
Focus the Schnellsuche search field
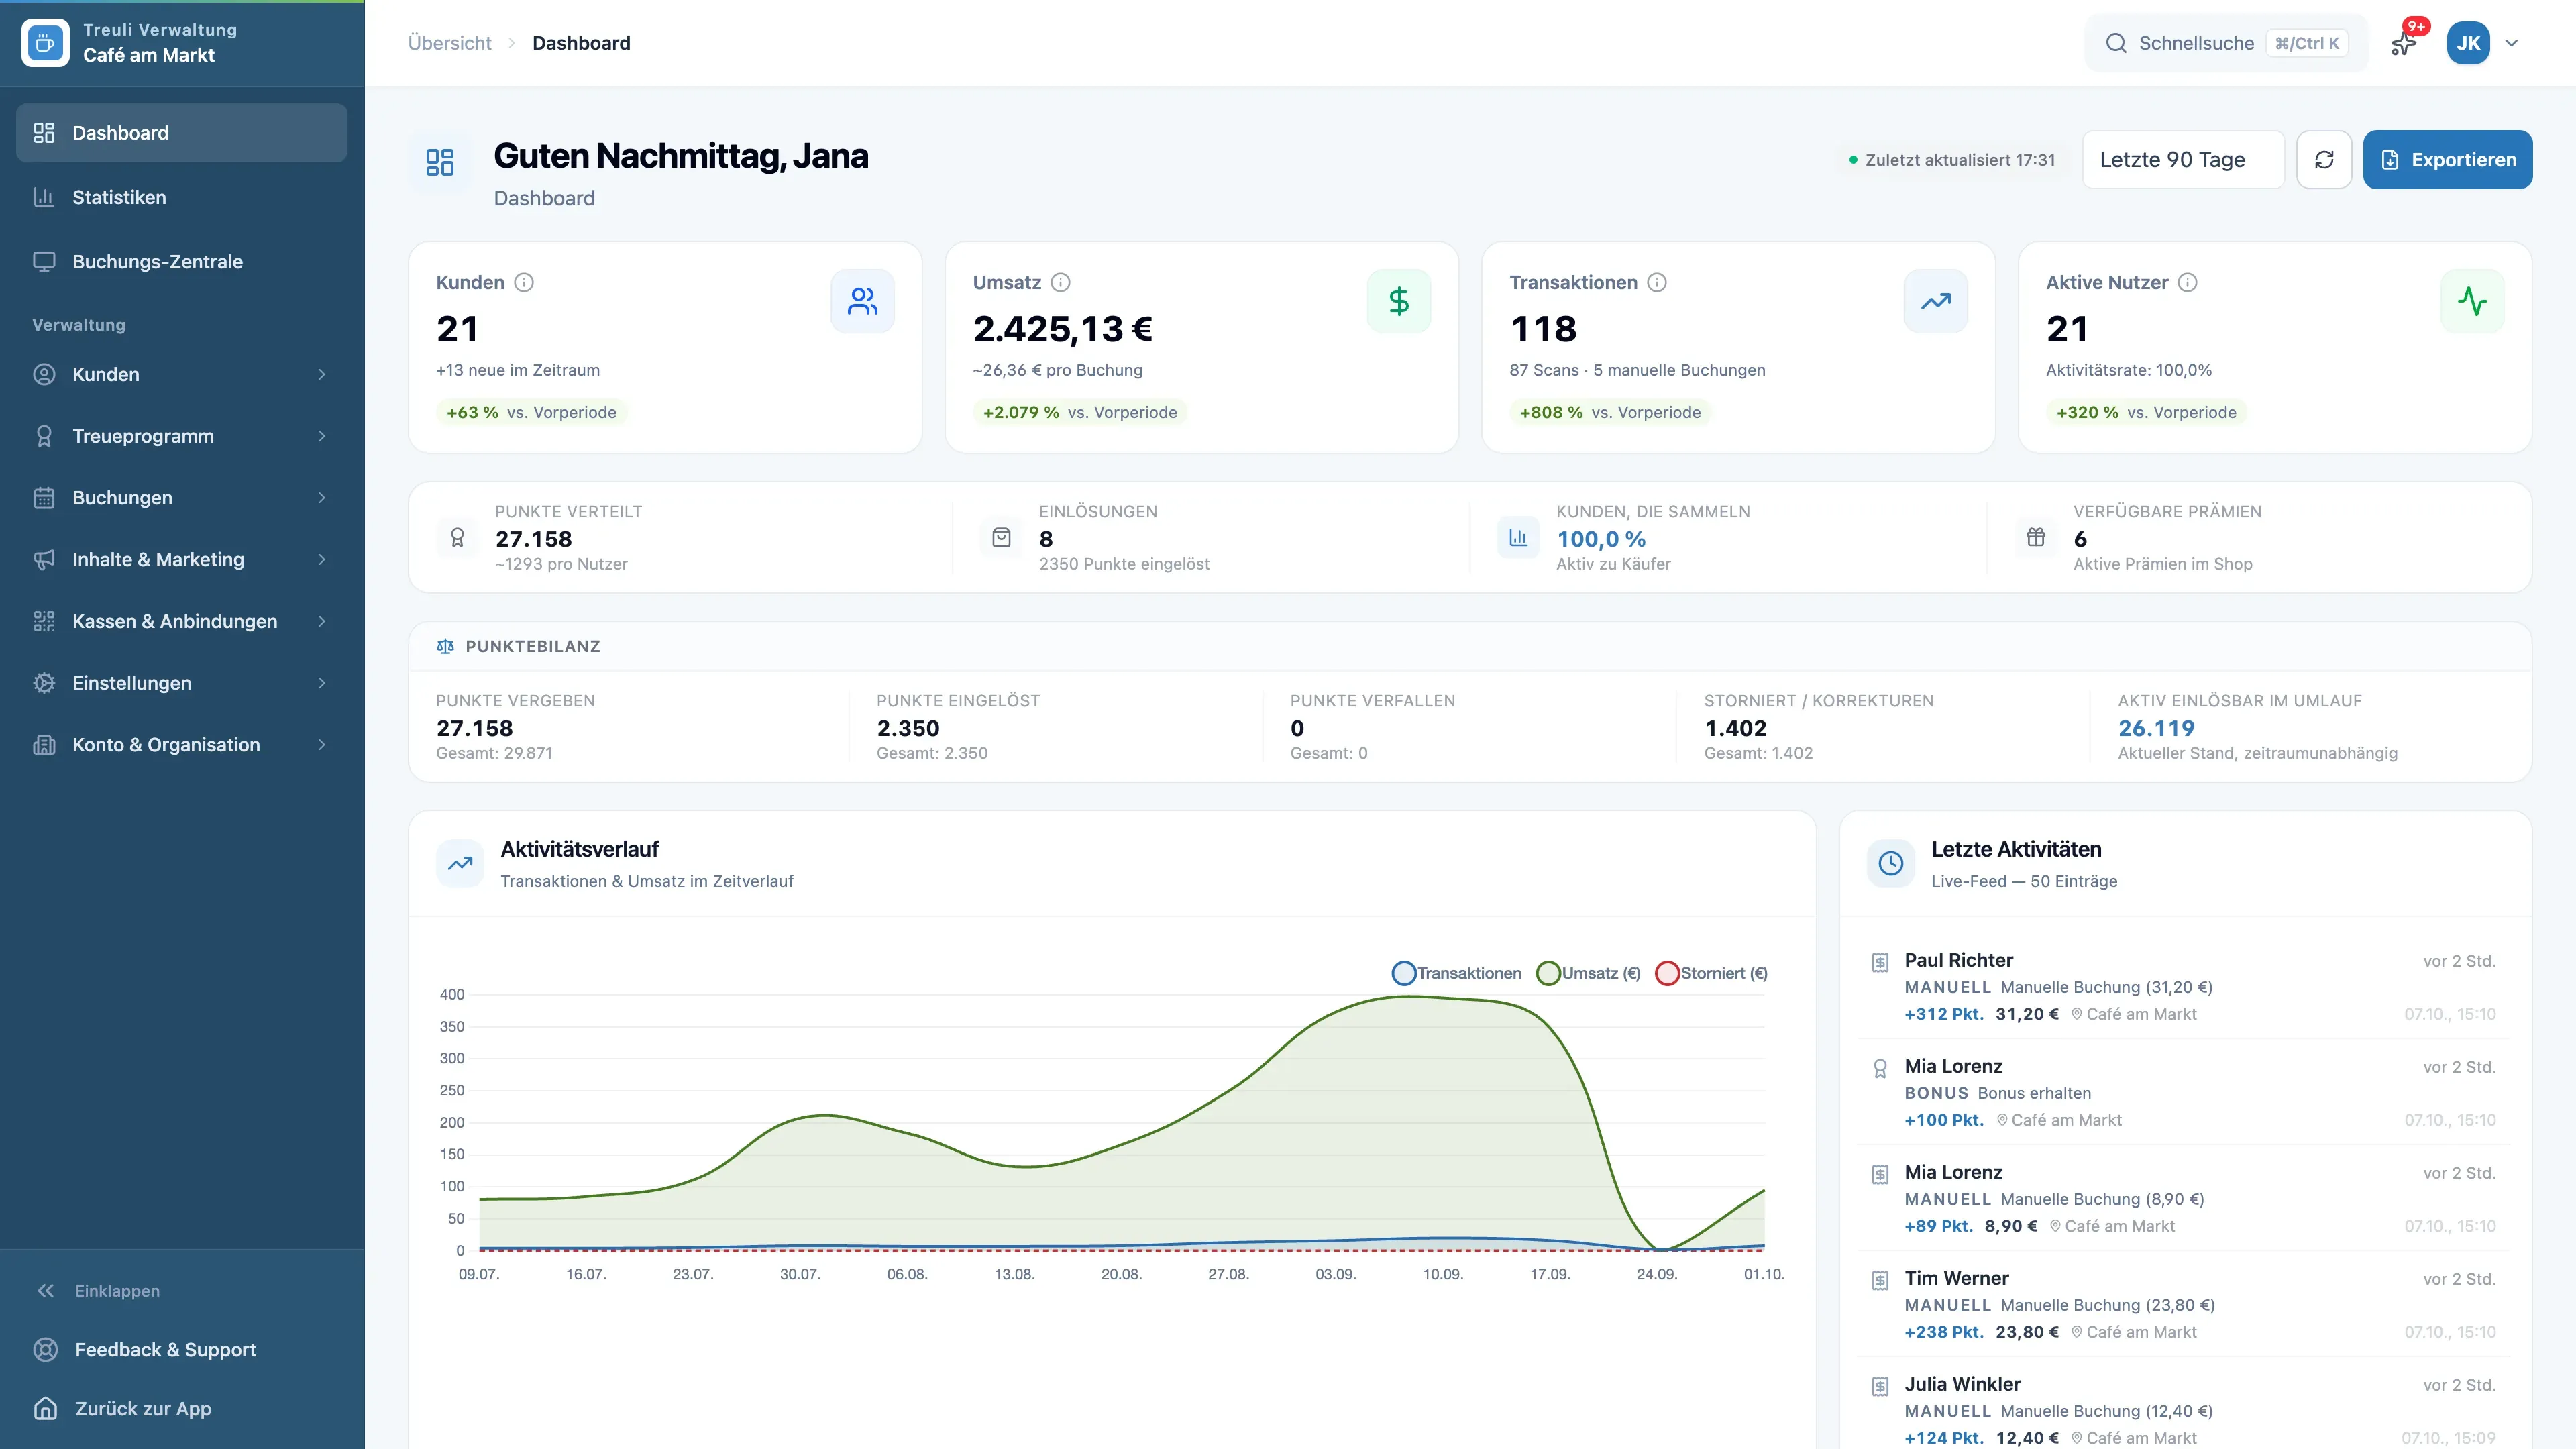[x=2226, y=43]
